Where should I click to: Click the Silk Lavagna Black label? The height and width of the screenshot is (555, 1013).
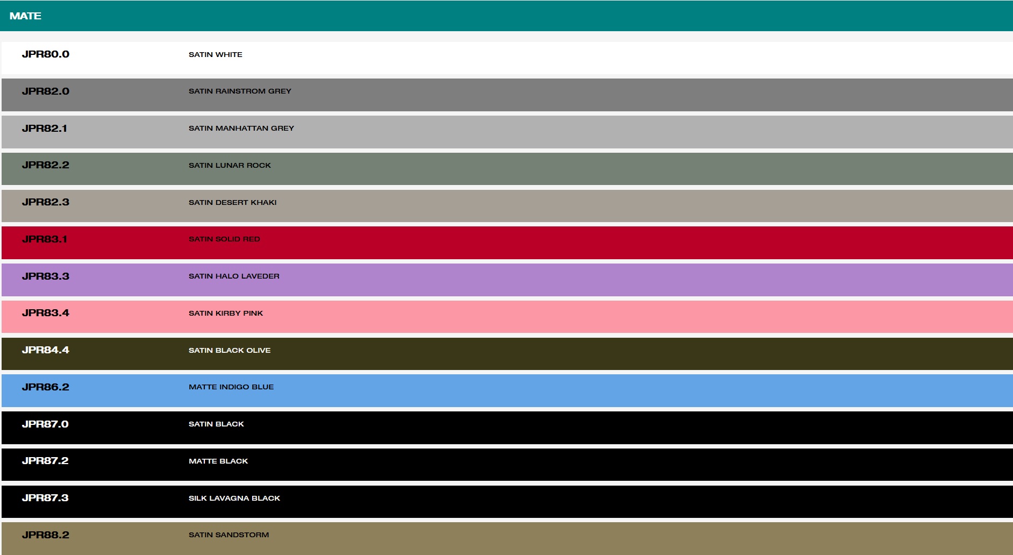click(x=234, y=499)
